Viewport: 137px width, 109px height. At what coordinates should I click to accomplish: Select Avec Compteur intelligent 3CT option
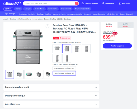pos(64,68)
